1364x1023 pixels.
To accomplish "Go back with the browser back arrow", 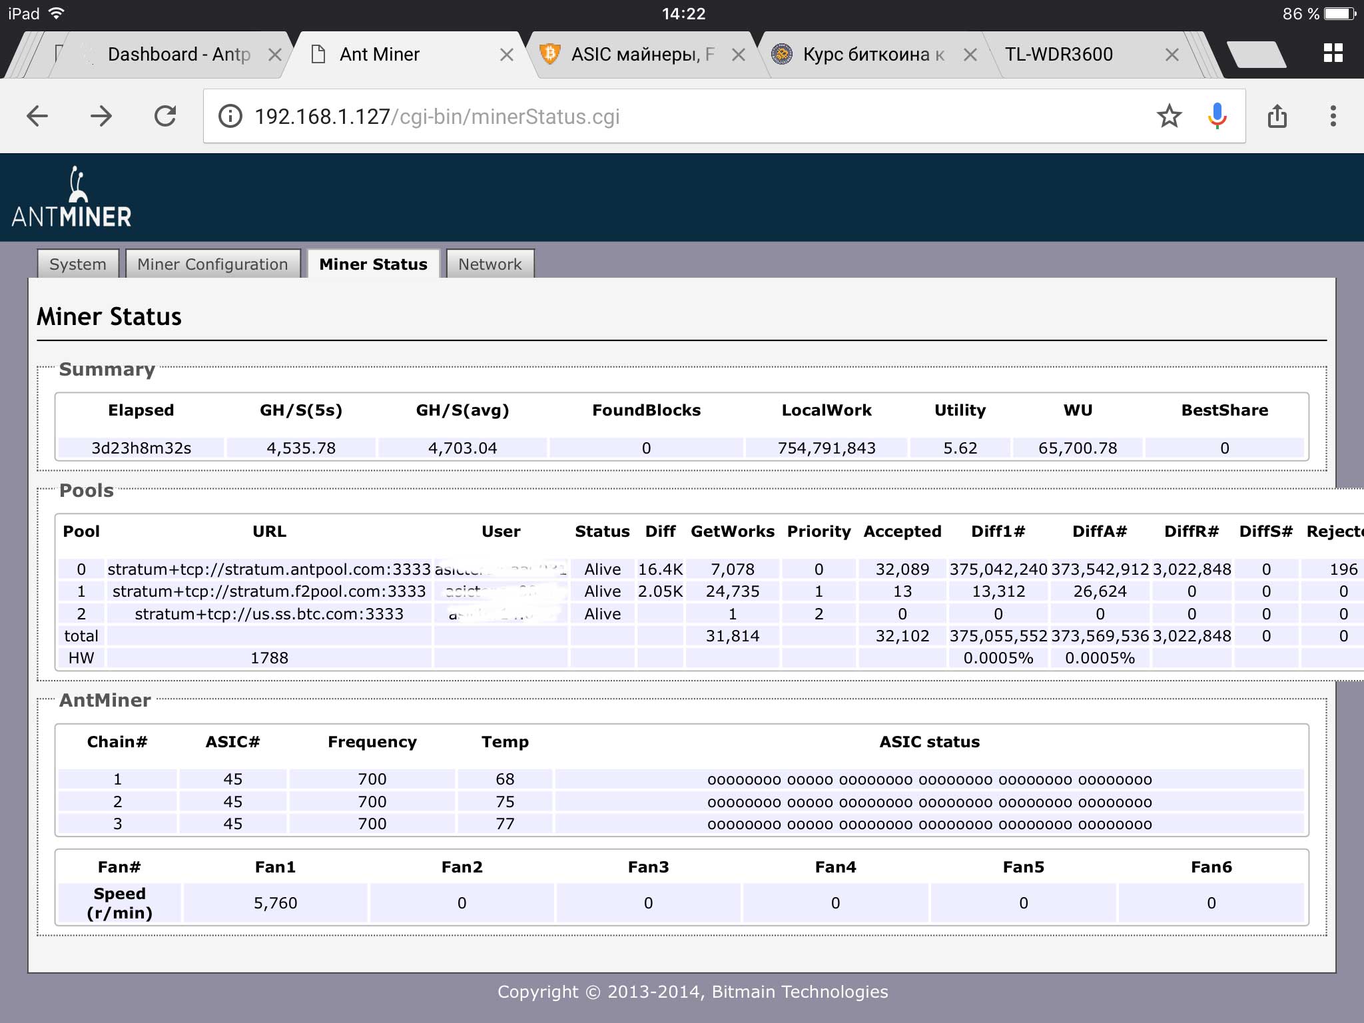I will point(37,117).
